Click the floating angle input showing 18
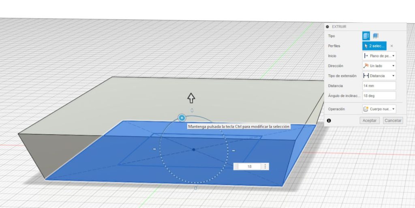 point(249,166)
